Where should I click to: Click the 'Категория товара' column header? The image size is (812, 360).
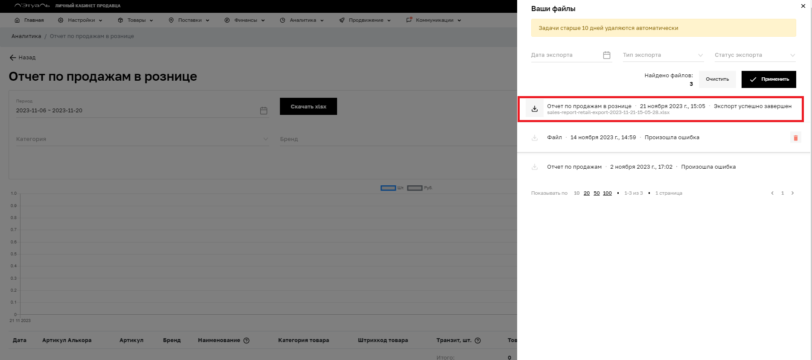[x=303, y=340]
